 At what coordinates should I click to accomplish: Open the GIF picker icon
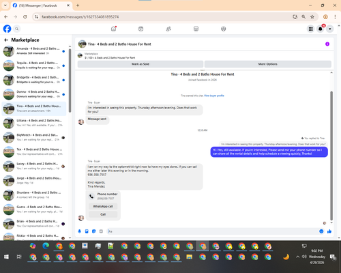point(101,231)
